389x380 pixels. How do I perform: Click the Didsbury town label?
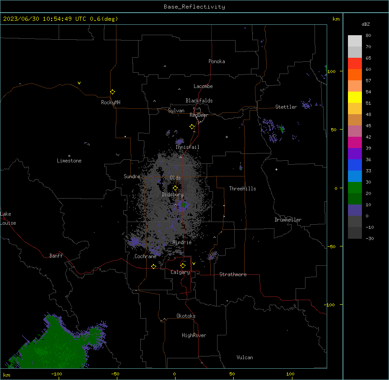point(173,195)
